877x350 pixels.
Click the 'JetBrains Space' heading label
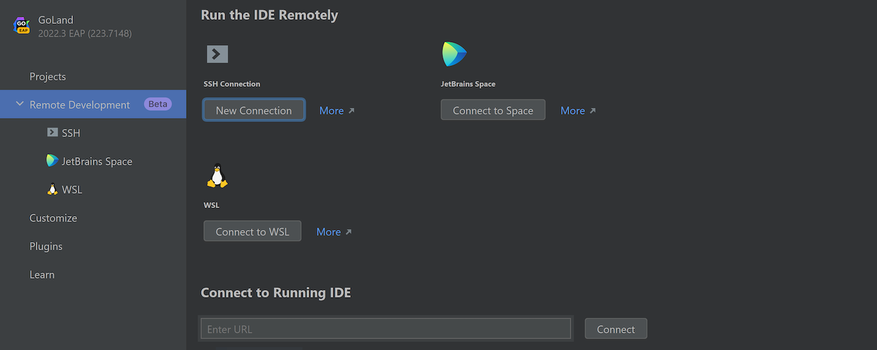tap(468, 84)
